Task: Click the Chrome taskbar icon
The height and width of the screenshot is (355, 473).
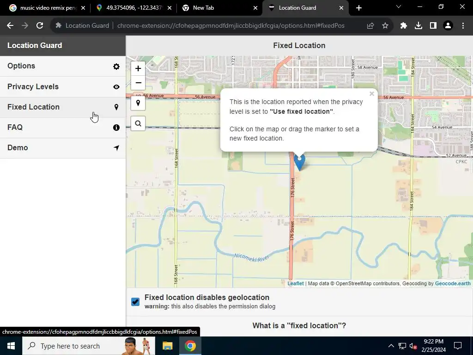Action: tap(190, 346)
